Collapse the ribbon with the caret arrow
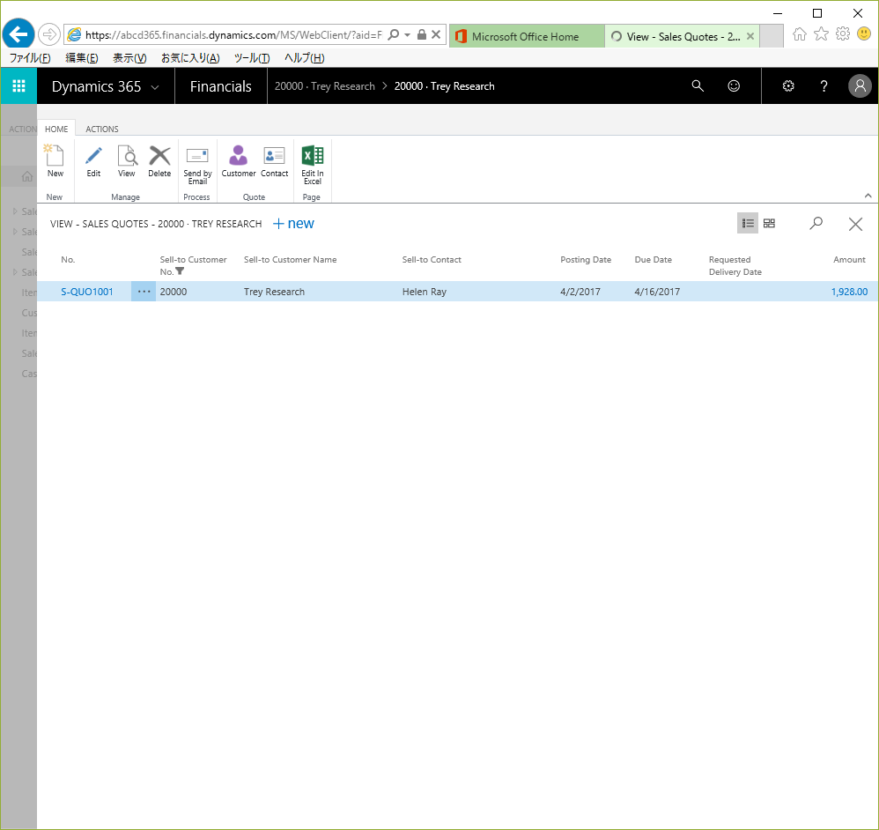 coord(868,196)
